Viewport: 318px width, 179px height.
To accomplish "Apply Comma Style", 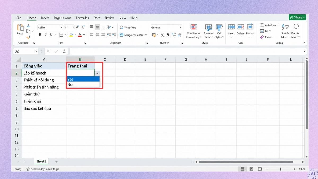I will click(168, 35).
